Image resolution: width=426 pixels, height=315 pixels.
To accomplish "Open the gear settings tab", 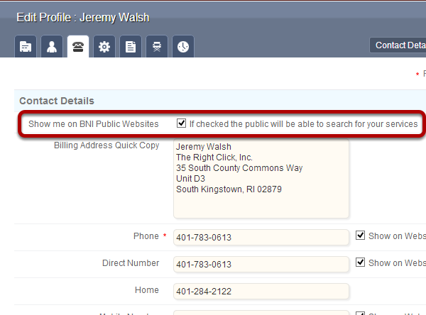I will 104,47.
